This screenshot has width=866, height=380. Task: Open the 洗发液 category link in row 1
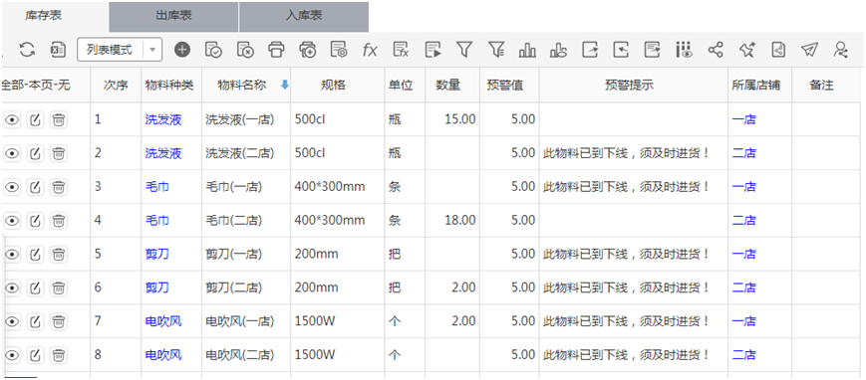click(163, 119)
